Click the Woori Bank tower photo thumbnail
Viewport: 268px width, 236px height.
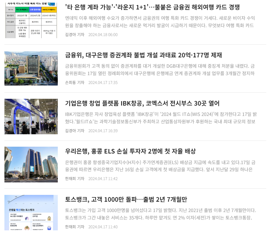pos(31,164)
